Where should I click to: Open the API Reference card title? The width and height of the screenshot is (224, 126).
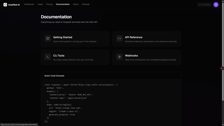coord(134,37)
